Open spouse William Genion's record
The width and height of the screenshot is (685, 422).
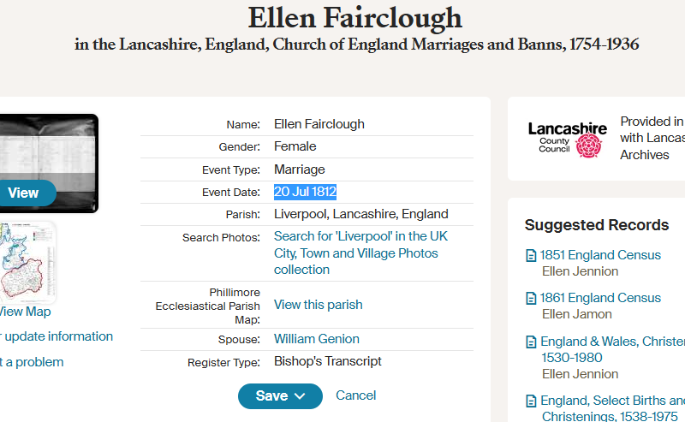point(316,339)
